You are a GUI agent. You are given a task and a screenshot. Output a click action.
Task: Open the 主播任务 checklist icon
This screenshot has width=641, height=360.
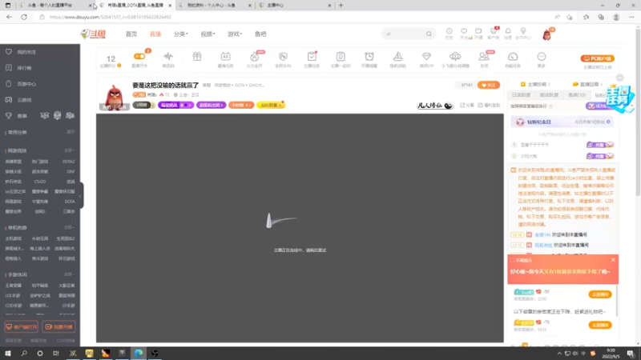coord(312,56)
